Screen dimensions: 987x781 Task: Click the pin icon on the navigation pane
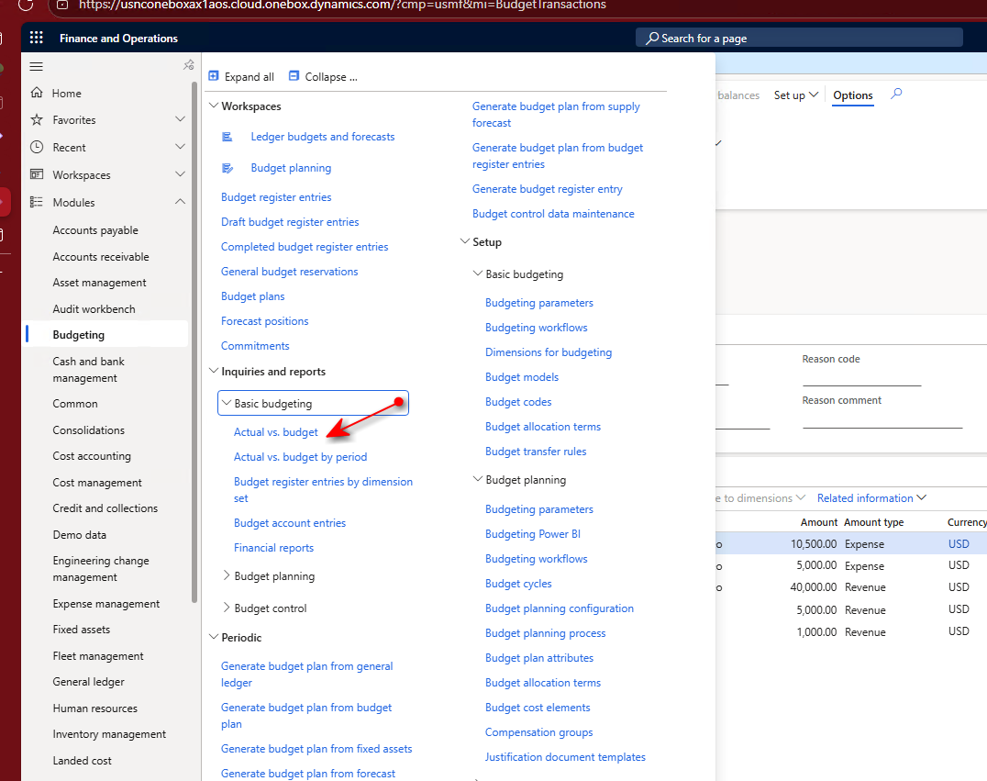188,65
